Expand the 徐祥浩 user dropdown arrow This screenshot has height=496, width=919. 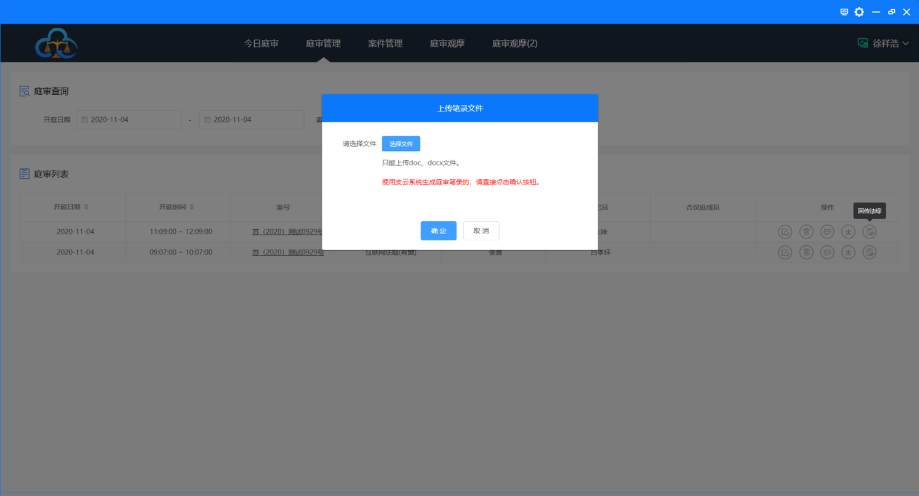905,44
